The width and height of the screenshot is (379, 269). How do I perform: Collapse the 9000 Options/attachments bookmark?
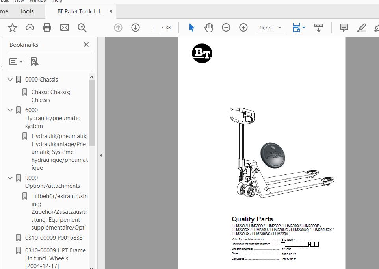pos(10,178)
